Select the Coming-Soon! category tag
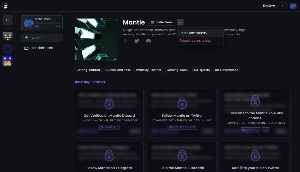This screenshot has width=300, height=172. click(x=178, y=70)
